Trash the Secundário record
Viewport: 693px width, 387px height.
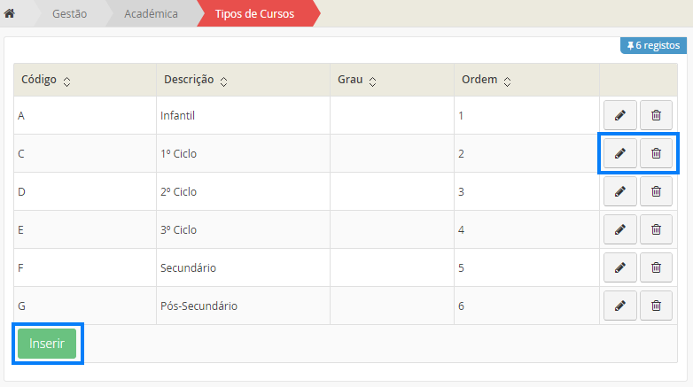(656, 267)
